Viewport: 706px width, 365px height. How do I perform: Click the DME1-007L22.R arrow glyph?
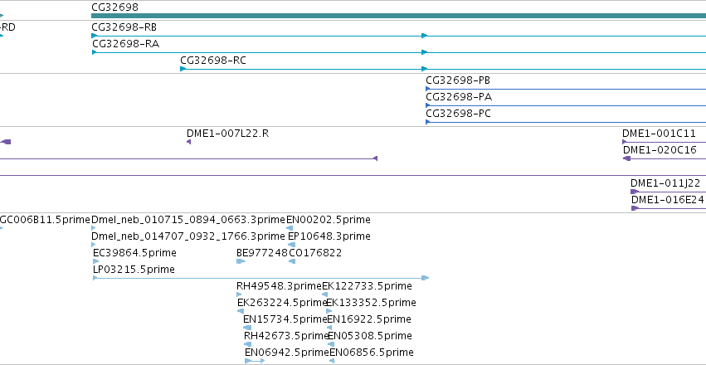click(x=188, y=142)
